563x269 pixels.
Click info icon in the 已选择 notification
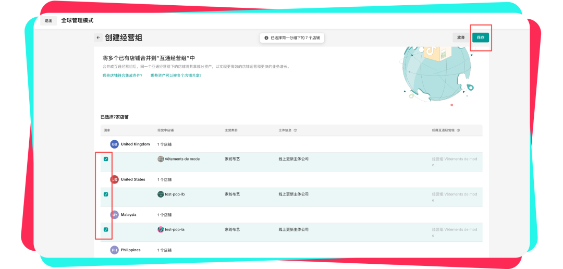[266, 38]
